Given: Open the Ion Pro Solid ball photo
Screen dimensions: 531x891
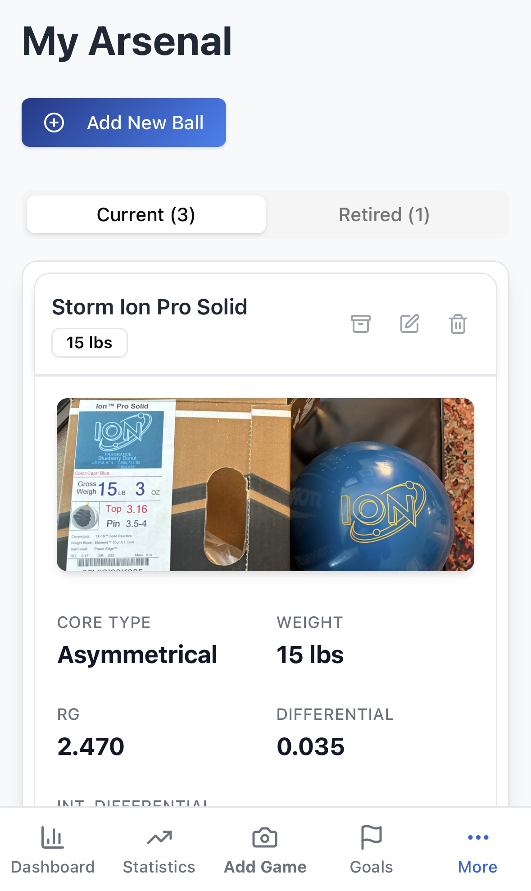Looking at the screenshot, I should [265, 484].
